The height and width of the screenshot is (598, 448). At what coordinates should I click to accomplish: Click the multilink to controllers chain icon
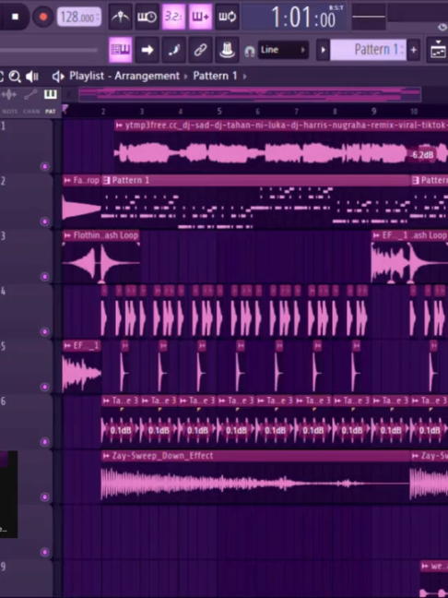pyautogui.click(x=200, y=50)
